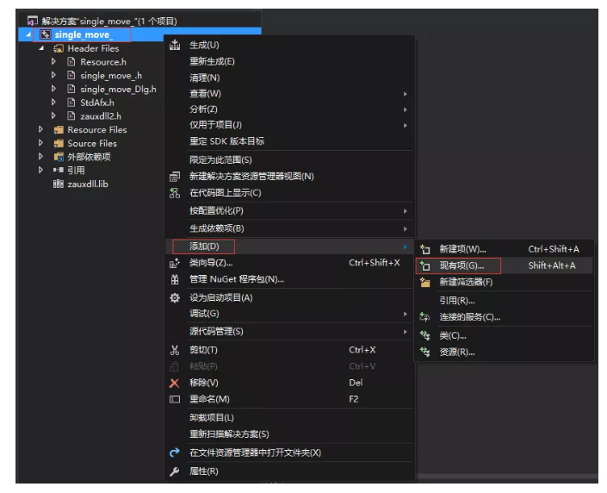
Task: Click the scissors Cut icon
Action: coord(175,351)
